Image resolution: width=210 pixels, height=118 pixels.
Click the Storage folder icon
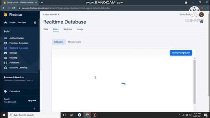6,53
